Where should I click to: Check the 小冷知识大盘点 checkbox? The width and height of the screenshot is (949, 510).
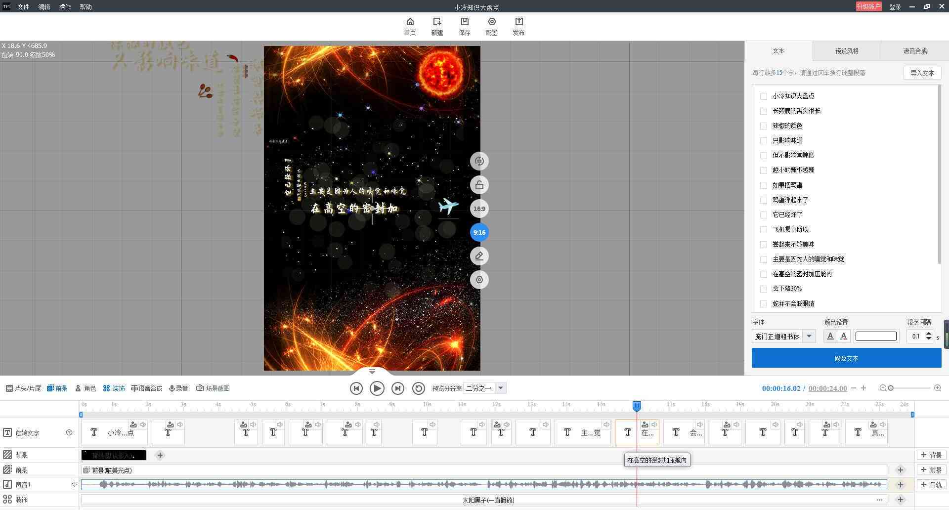(x=764, y=96)
